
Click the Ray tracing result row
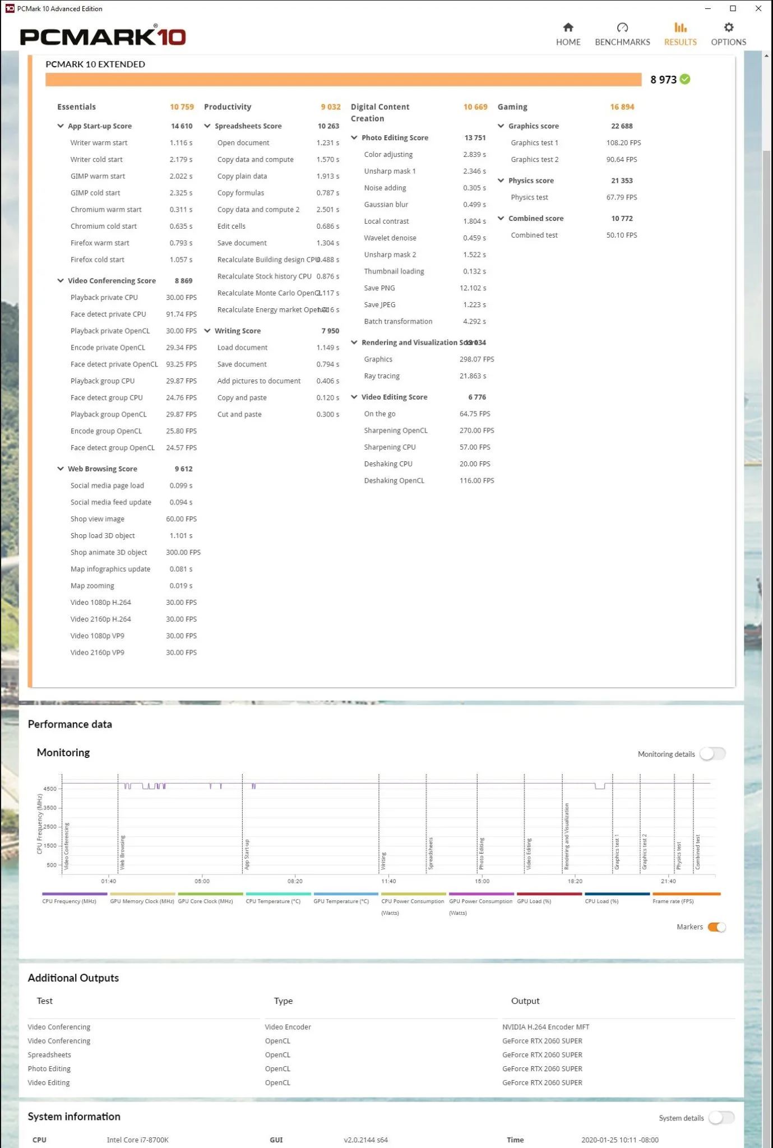[425, 376]
